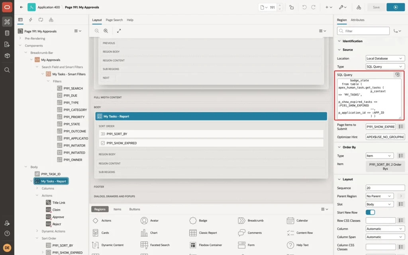
Task: Zoom in the layout view
Action: click(x=106, y=31)
